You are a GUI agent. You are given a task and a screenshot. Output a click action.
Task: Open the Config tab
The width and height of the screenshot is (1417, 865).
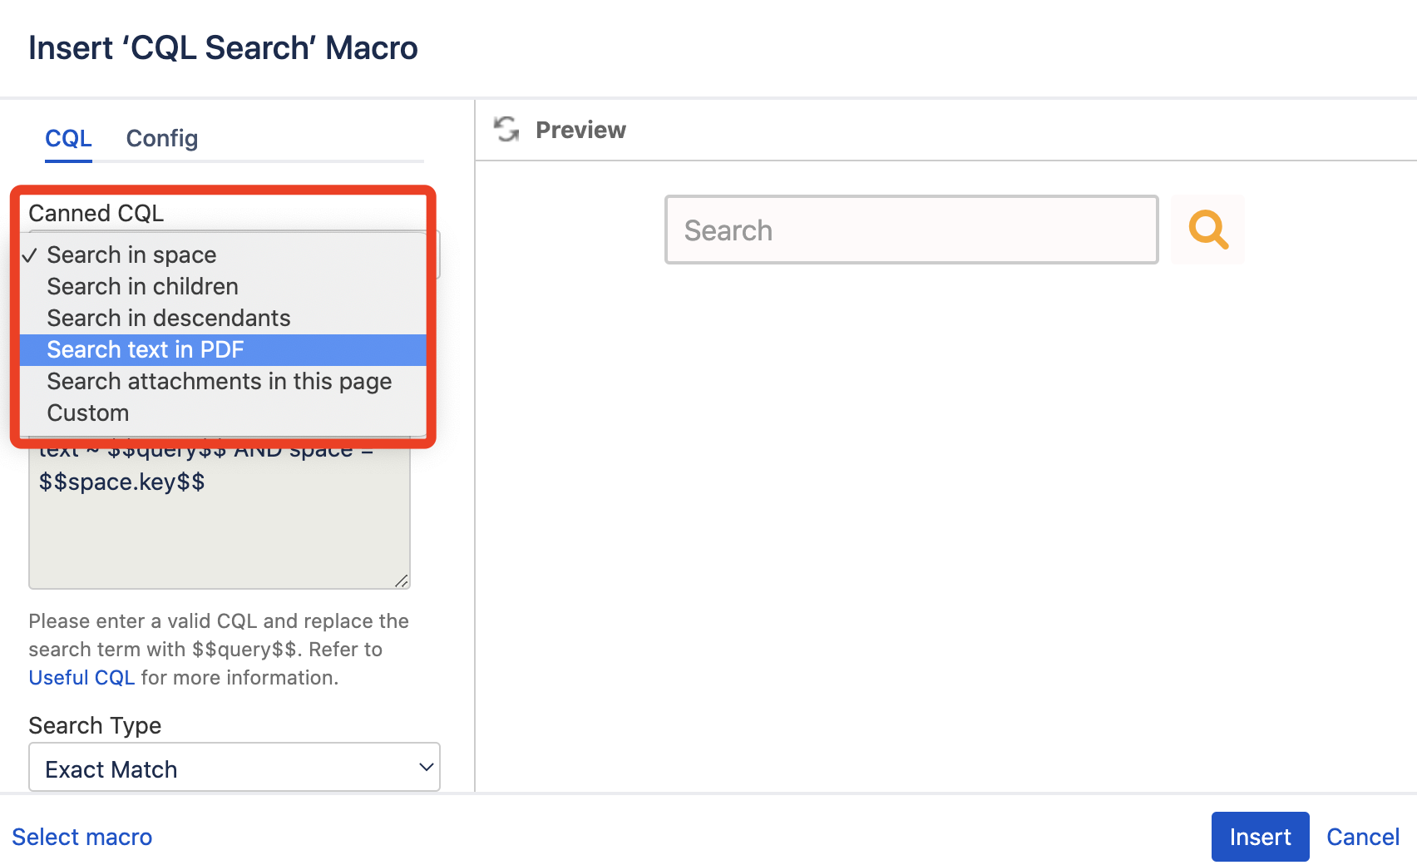tap(161, 138)
